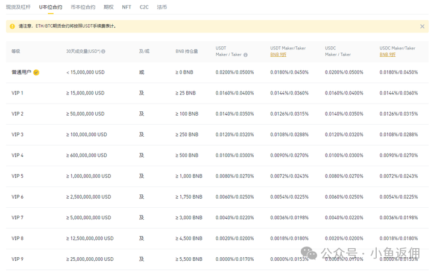Viewport: 434px width, 271px height.
Task: Select the VIP 5 level label
Action: tap(17, 176)
